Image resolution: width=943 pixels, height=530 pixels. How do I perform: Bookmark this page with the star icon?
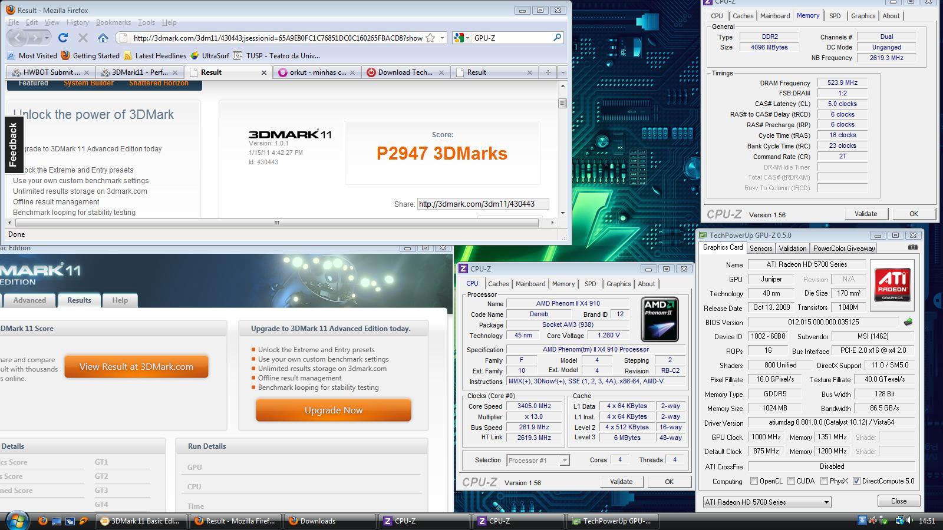430,38
